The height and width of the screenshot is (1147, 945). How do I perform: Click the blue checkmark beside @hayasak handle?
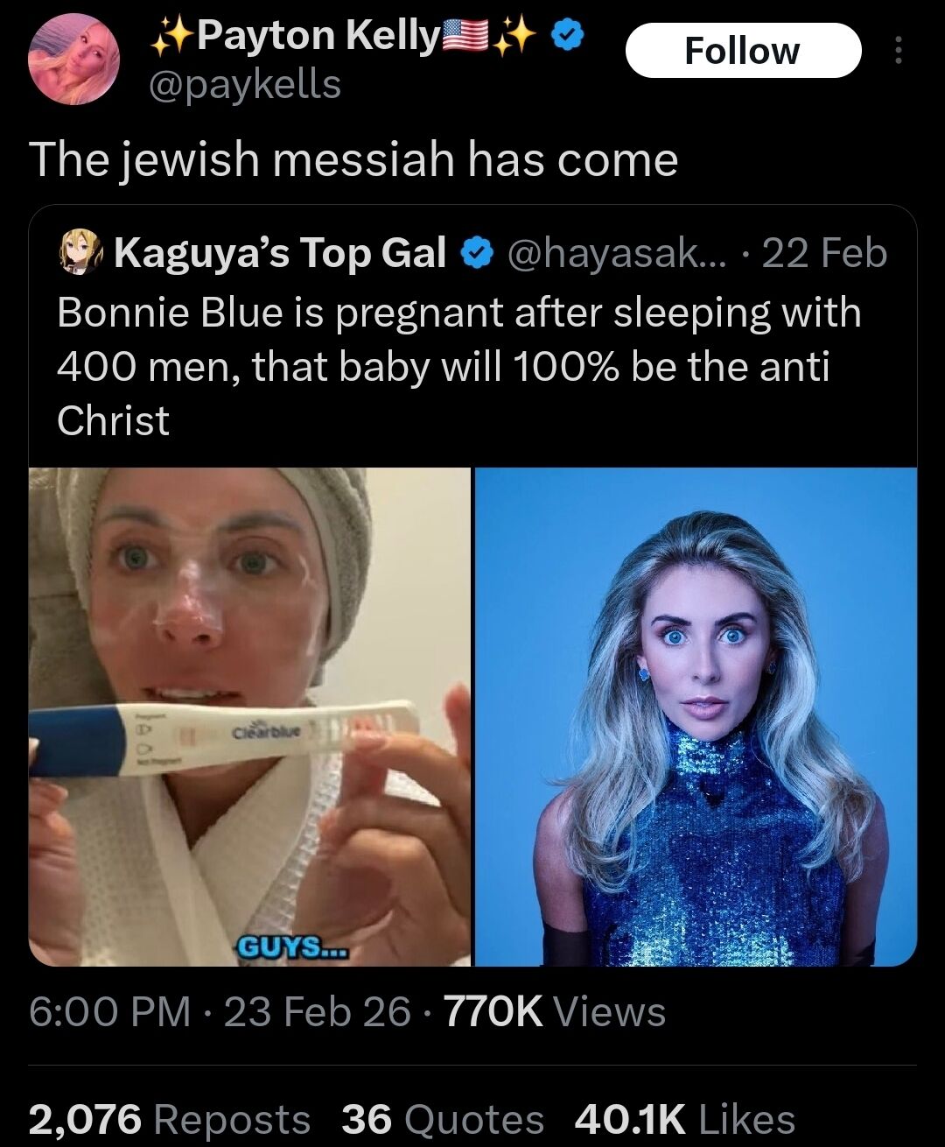(x=476, y=254)
